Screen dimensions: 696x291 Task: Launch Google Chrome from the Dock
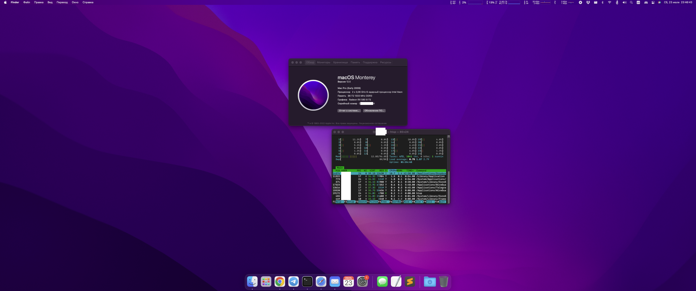[x=279, y=282]
